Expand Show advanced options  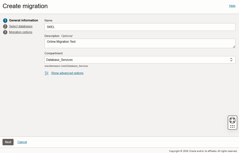(67, 73)
